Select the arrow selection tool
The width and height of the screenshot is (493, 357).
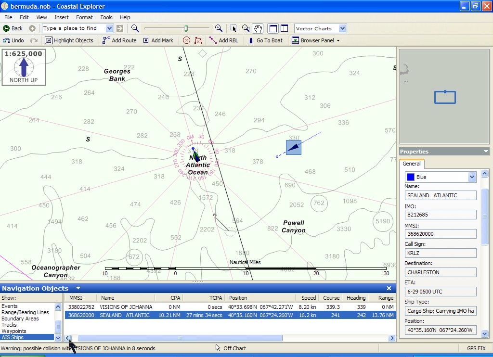[x=234, y=28]
